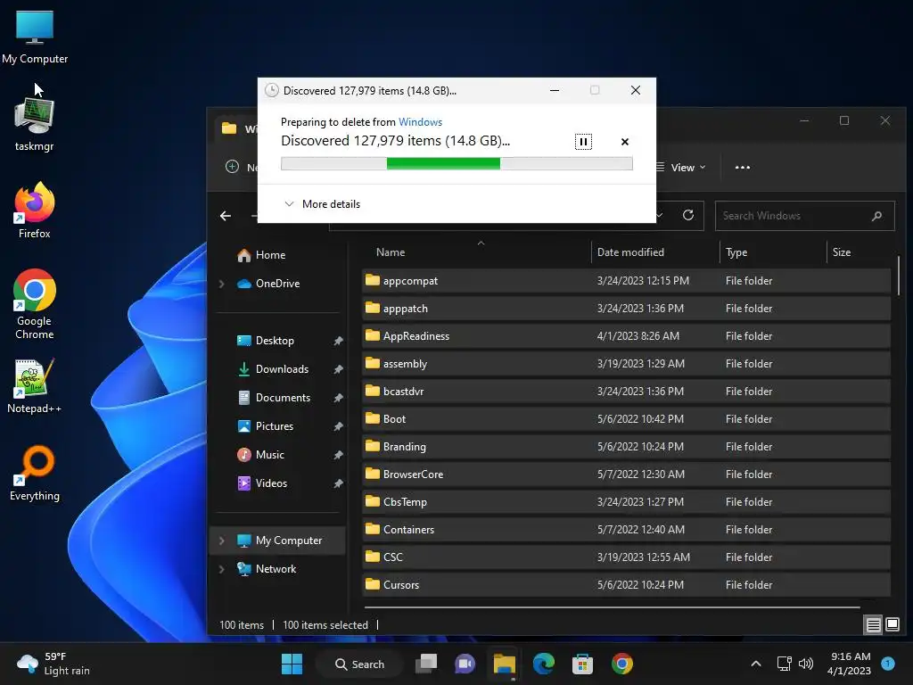Switch to details view layout icon

[873, 625]
